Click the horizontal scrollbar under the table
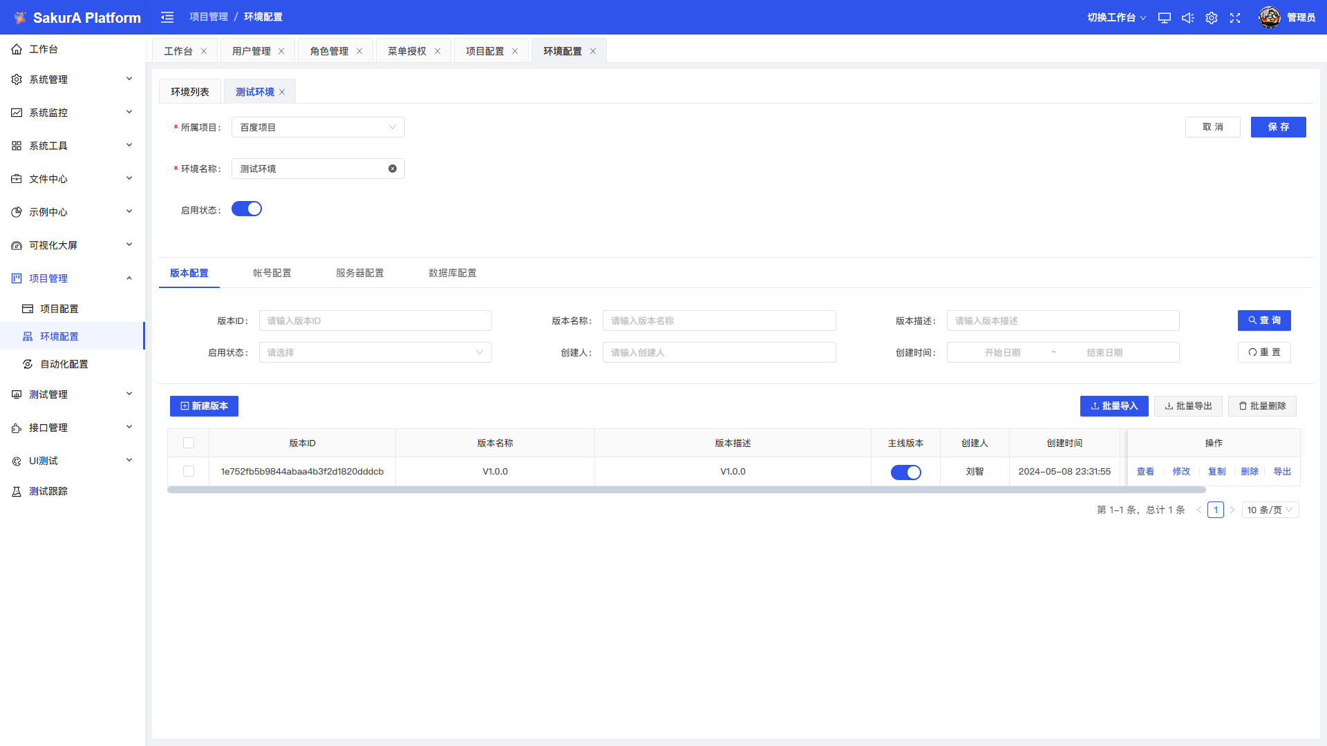Screen dimensions: 1327x746 (x=686, y=490)
